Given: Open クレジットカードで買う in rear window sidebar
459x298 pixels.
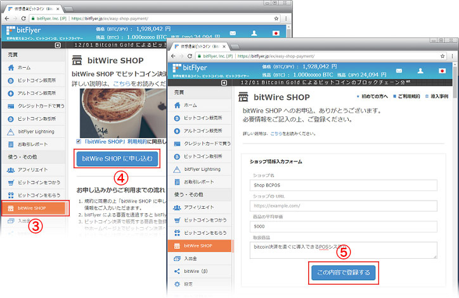Looking at the screenshot, I should [34, 106].
